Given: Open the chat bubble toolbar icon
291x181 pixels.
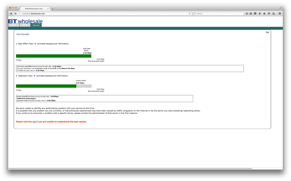Looking at the screenshot, I should pyautogui.click(x=269, y=14).
